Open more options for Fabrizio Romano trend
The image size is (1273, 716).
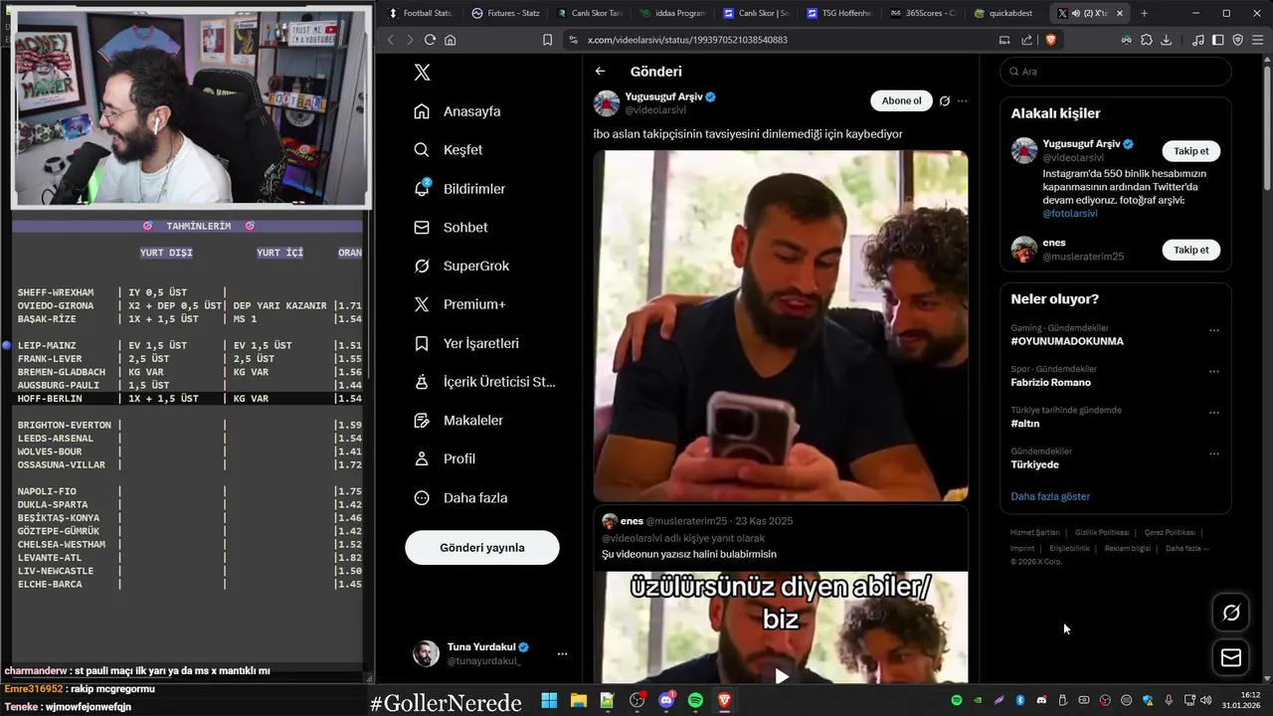1213,371
